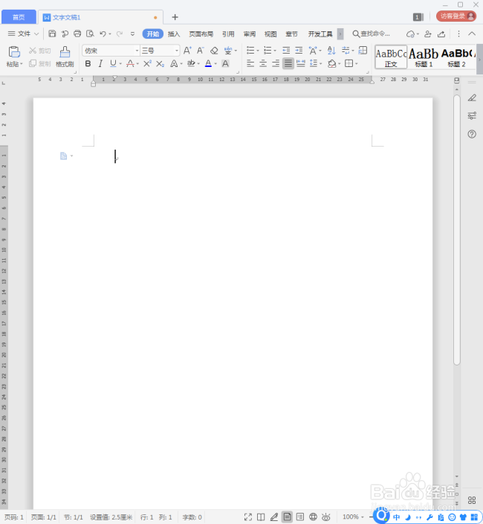The height and width of the screenshot is (524, 483).
Task: Toggle Underline formatting
Action: pos(113,63)
